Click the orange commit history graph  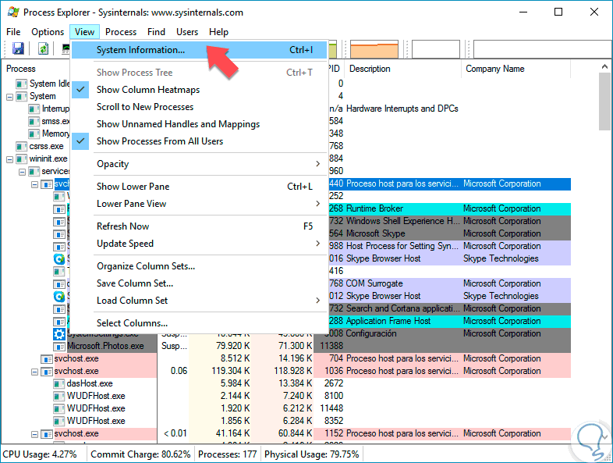pos(374,49)
